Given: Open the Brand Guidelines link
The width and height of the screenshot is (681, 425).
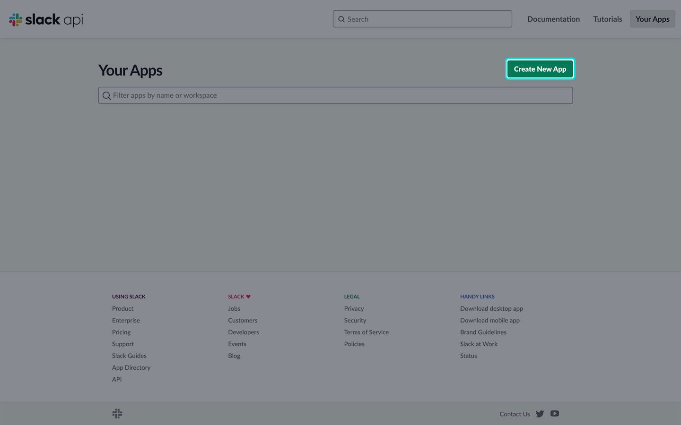Looking at the screenshot, I should click(483, 332).
